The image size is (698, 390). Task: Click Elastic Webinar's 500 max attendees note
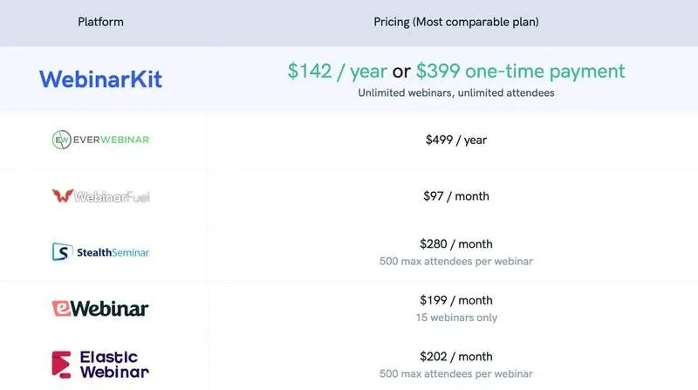click(x=457, y=373)
